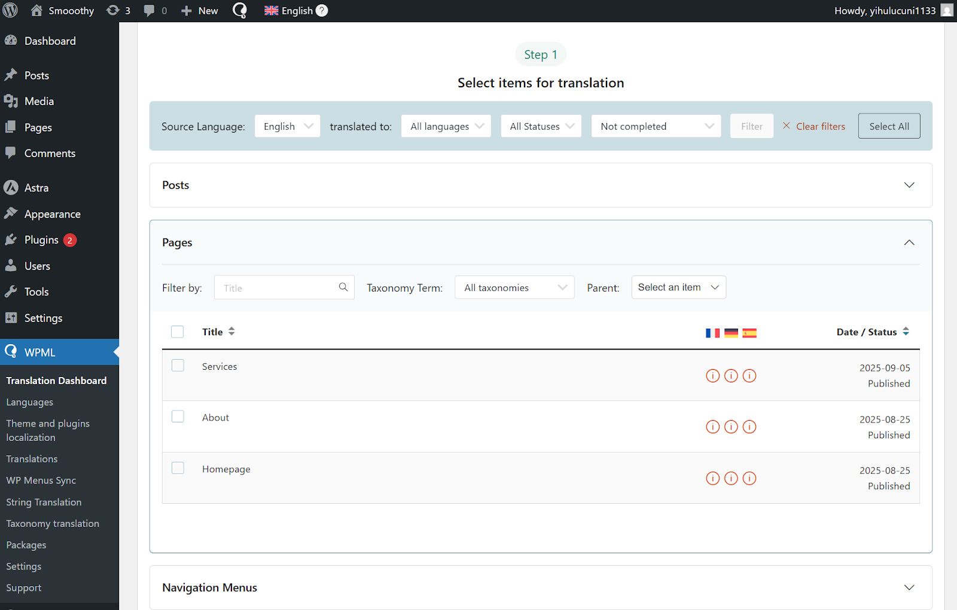Click the Appearance brush icon
Image resolution: width=957 pixels, height=610 pixels.
pos(11,213)
